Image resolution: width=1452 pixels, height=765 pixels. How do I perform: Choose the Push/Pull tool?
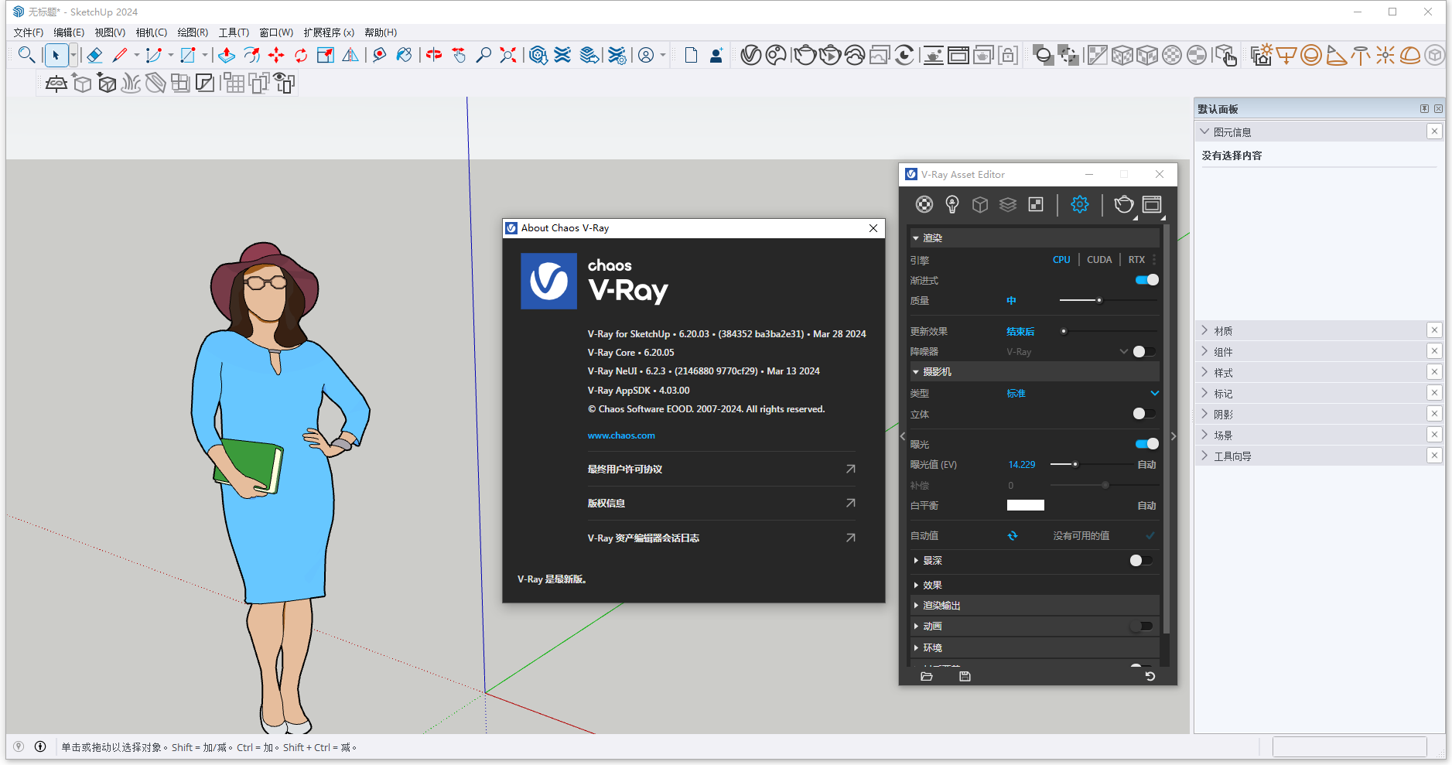226,55
